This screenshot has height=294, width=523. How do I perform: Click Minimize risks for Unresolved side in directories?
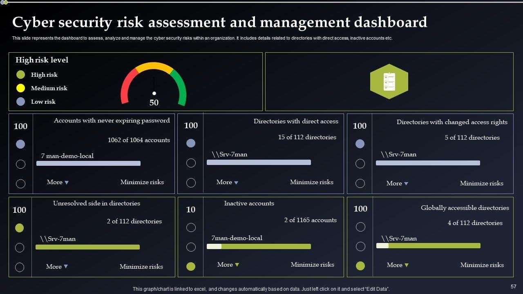tap(141, 267)
